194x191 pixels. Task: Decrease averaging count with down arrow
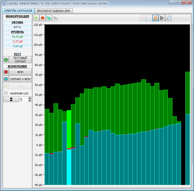point(30,101)
